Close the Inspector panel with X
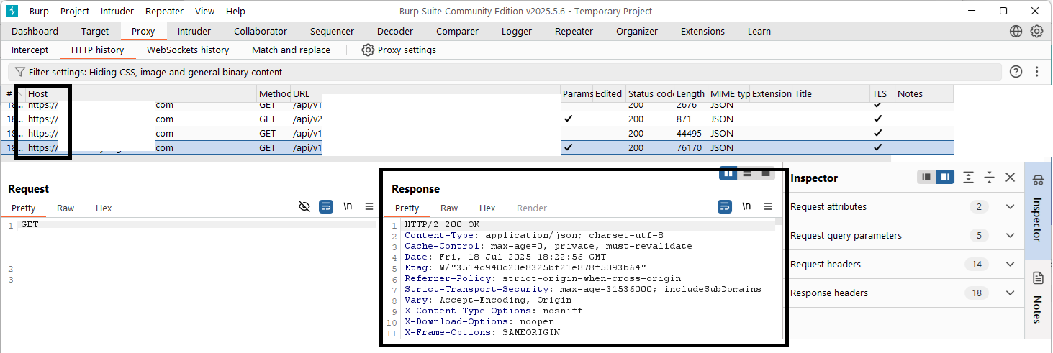 tap(1011, 177)
